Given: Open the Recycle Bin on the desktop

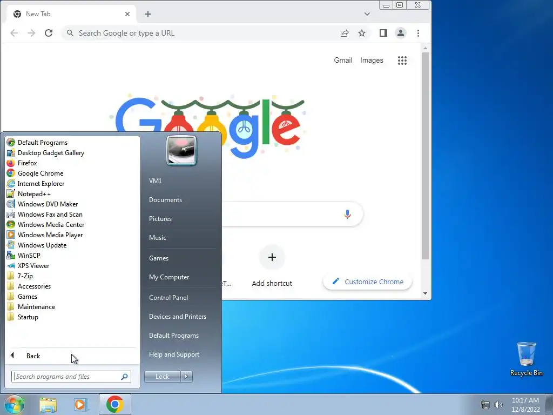Looking at the screenshot, I should pyautogui.click(x=526, y=359).
